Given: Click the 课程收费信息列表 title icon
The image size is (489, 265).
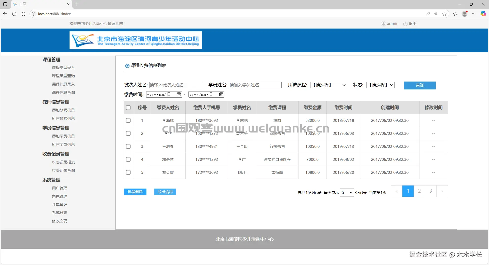Looking at the screenshot, I should coord(127,66).
